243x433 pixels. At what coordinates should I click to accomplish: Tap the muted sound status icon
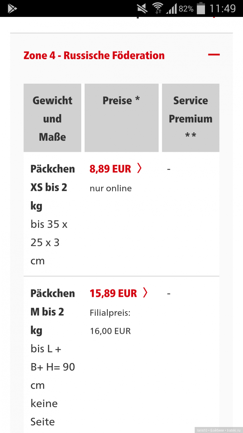[x=142, y=9]
